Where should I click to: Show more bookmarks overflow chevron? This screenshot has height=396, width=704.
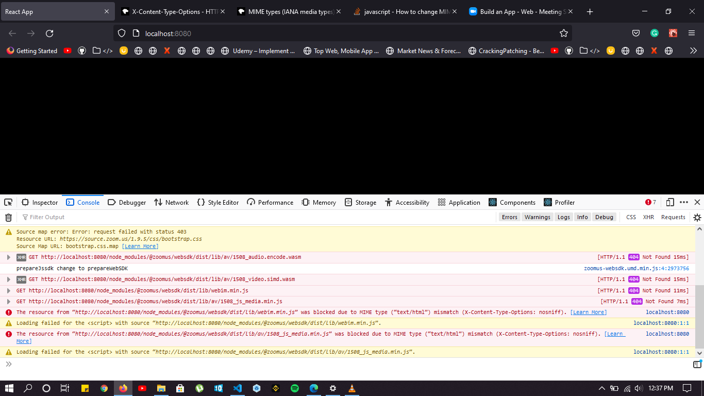(693, 51)
